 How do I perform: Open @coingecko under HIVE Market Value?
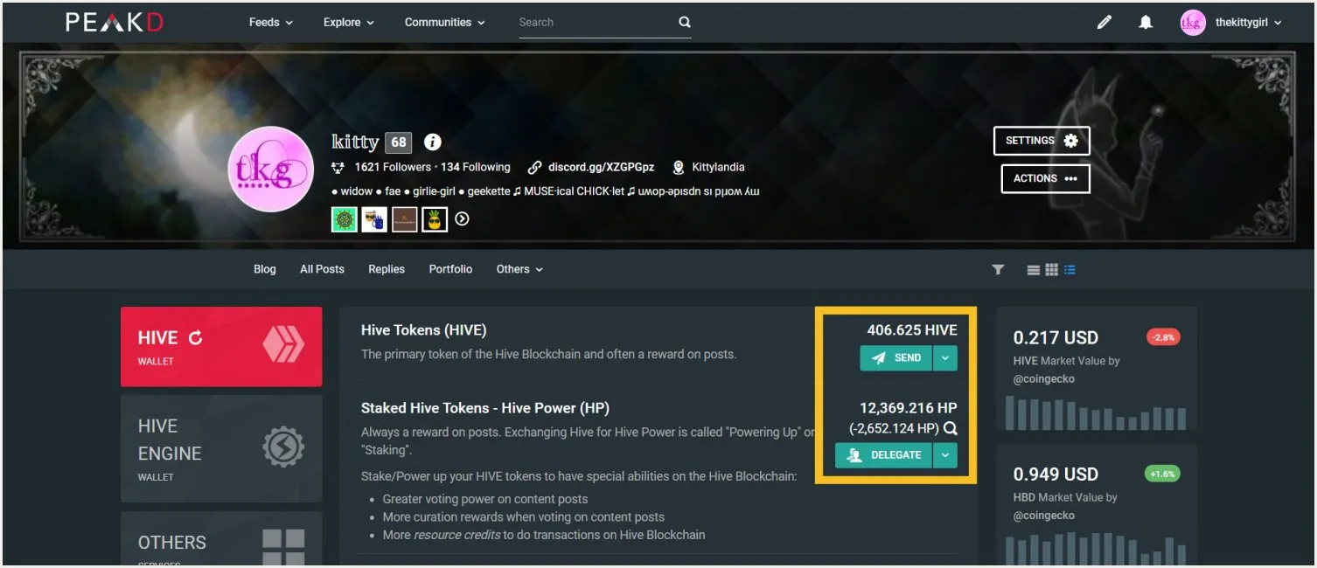coord(1044,379)
